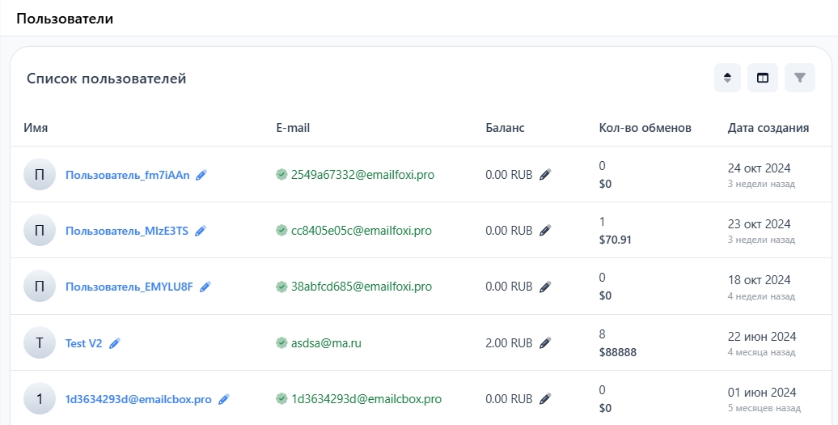
Task: Click the Баланс column header
Action: tap(505, 128)
